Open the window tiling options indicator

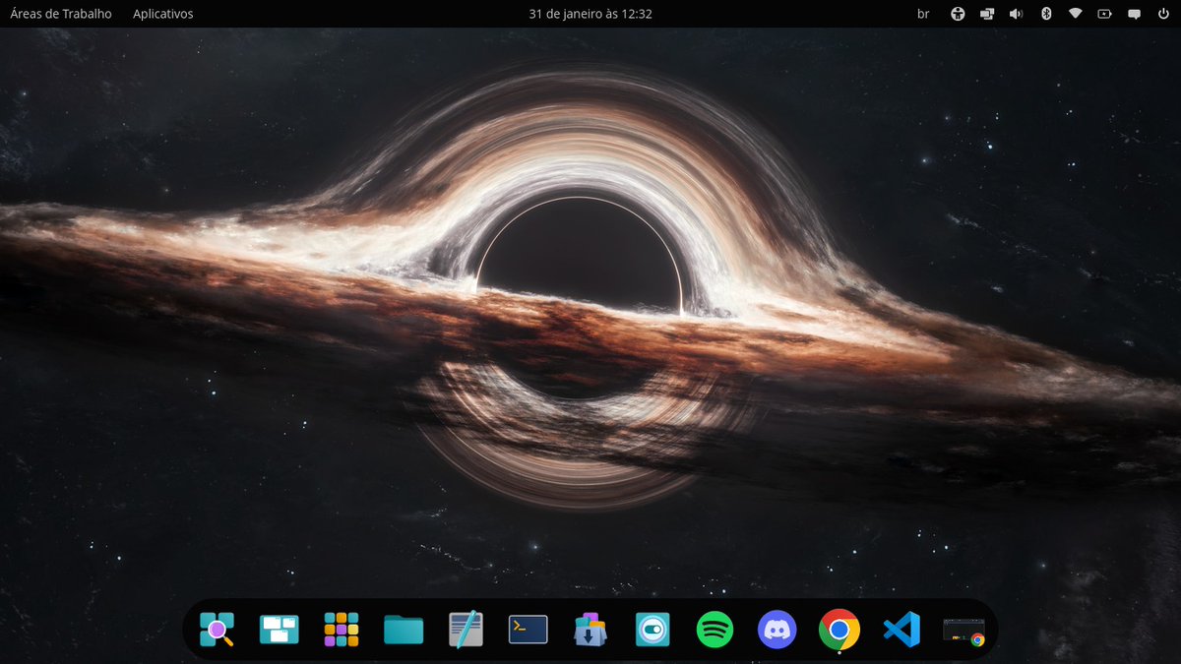986,14
